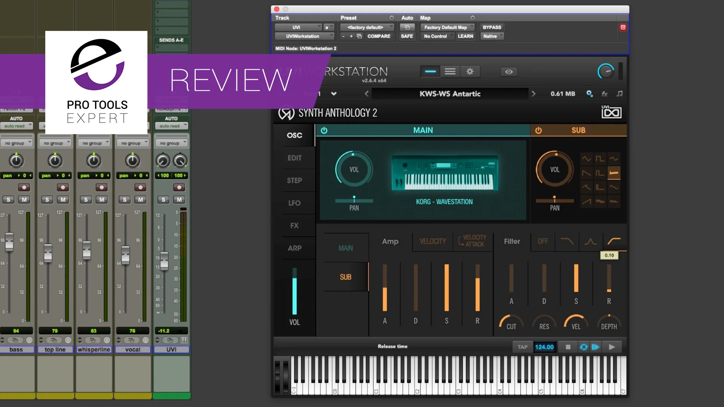Click the COMPARE button

(x=379, y=36)
